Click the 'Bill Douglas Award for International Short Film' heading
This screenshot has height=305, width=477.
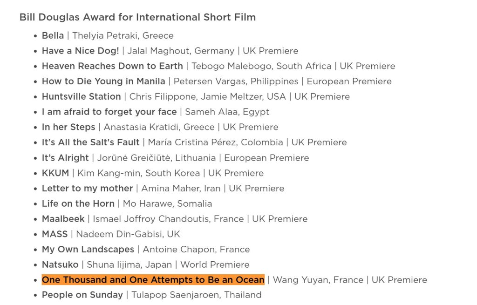[x=137, y=17]
